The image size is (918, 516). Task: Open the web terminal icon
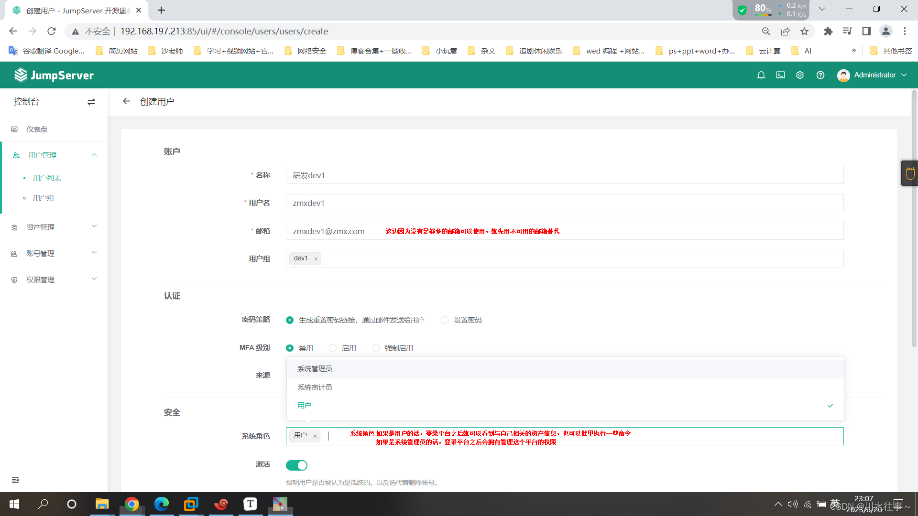(780, 75)
